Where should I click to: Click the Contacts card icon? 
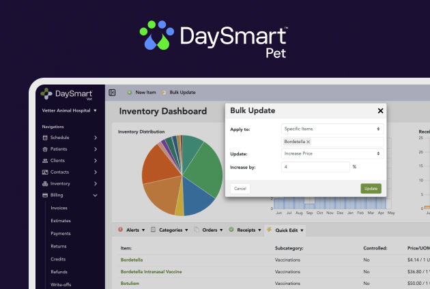pos(45,172)
